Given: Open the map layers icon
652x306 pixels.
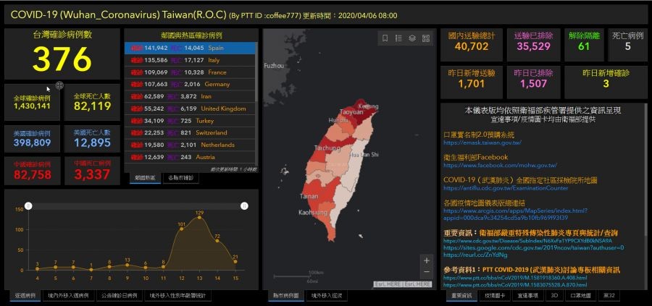Looking at the screenshot, I should [x=412, y=38].
